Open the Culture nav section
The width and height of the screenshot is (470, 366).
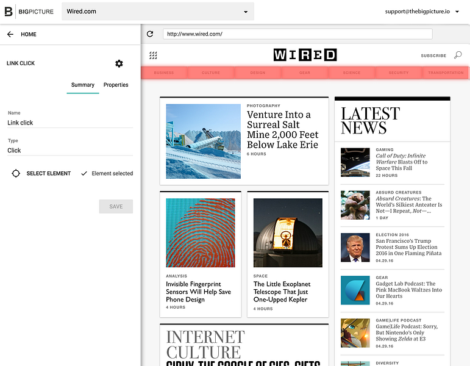click(x=211, y=73)
